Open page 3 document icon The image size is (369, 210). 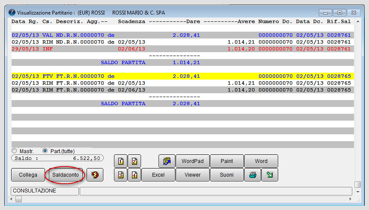pyautogui.click(x=120, y=175)
